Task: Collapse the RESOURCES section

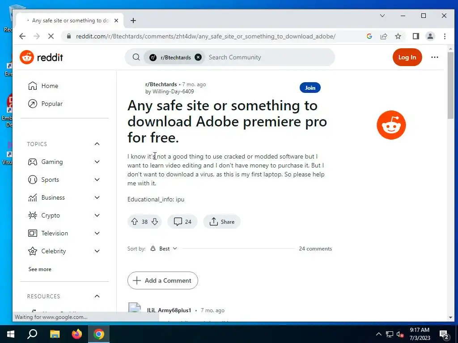Action: point(97,296)
